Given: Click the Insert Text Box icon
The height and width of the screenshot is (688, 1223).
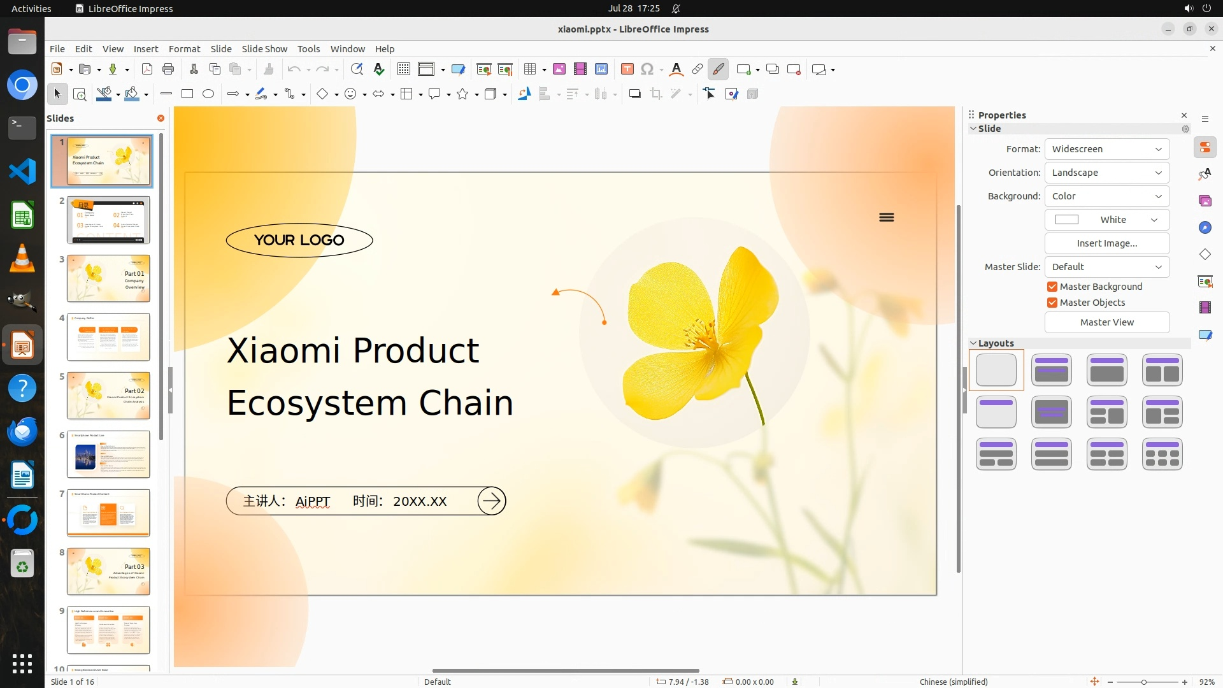Looking at the screenshot, I should coord(627,69).
